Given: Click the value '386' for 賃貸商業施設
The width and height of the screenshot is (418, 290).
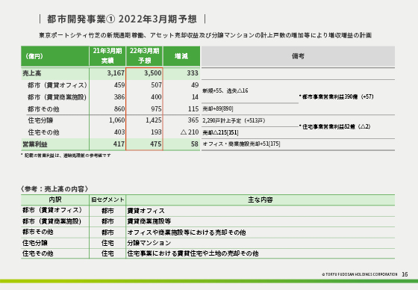Looking at the screenshot, I should point(119,97).
